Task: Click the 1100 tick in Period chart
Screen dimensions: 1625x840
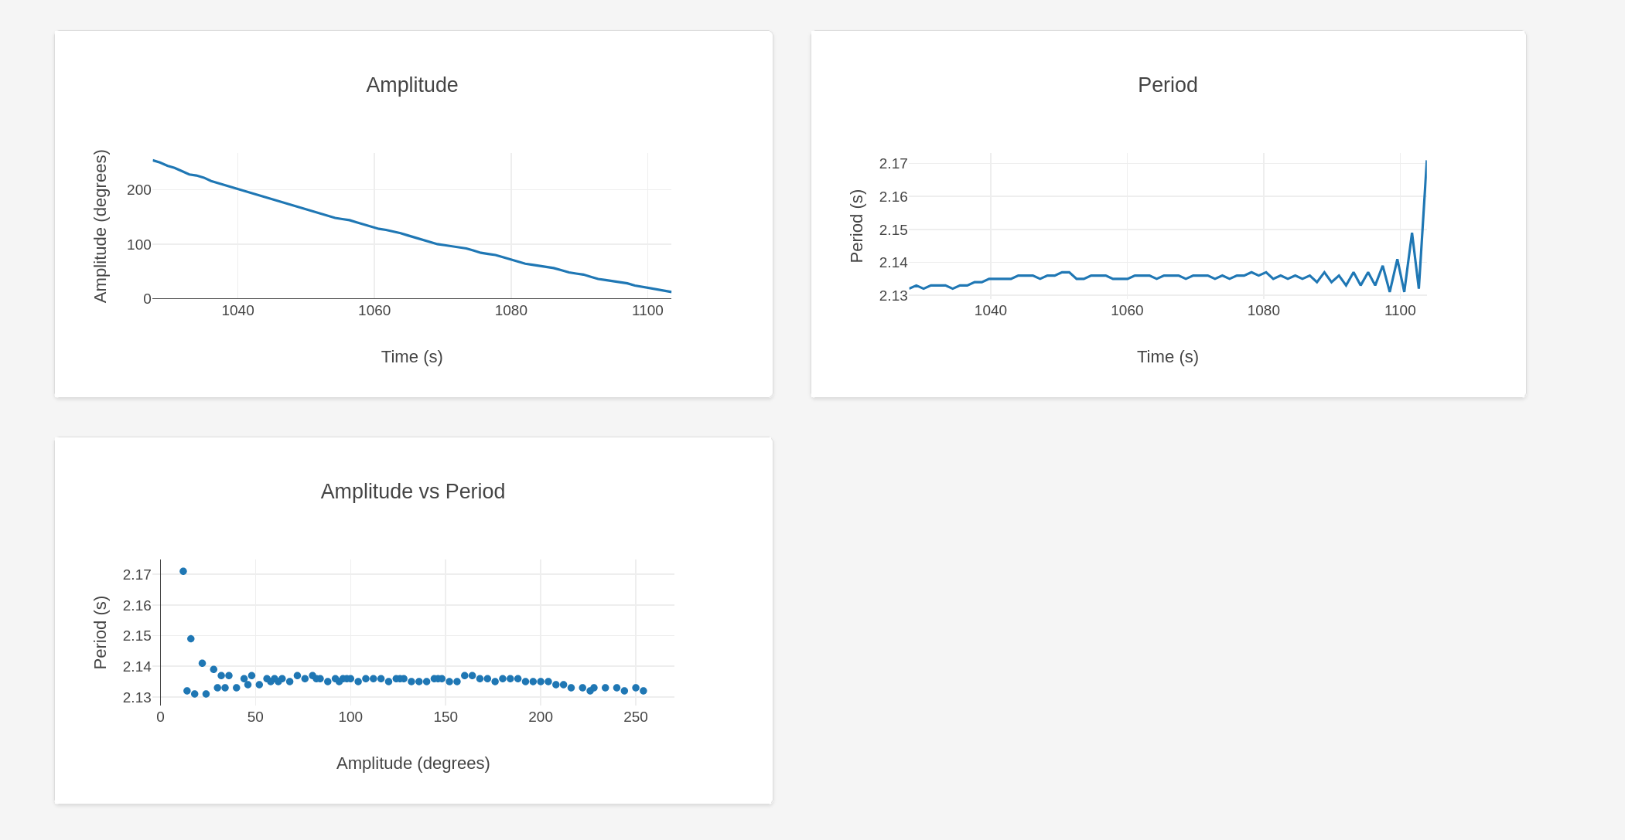Action: pos(1400,311)
